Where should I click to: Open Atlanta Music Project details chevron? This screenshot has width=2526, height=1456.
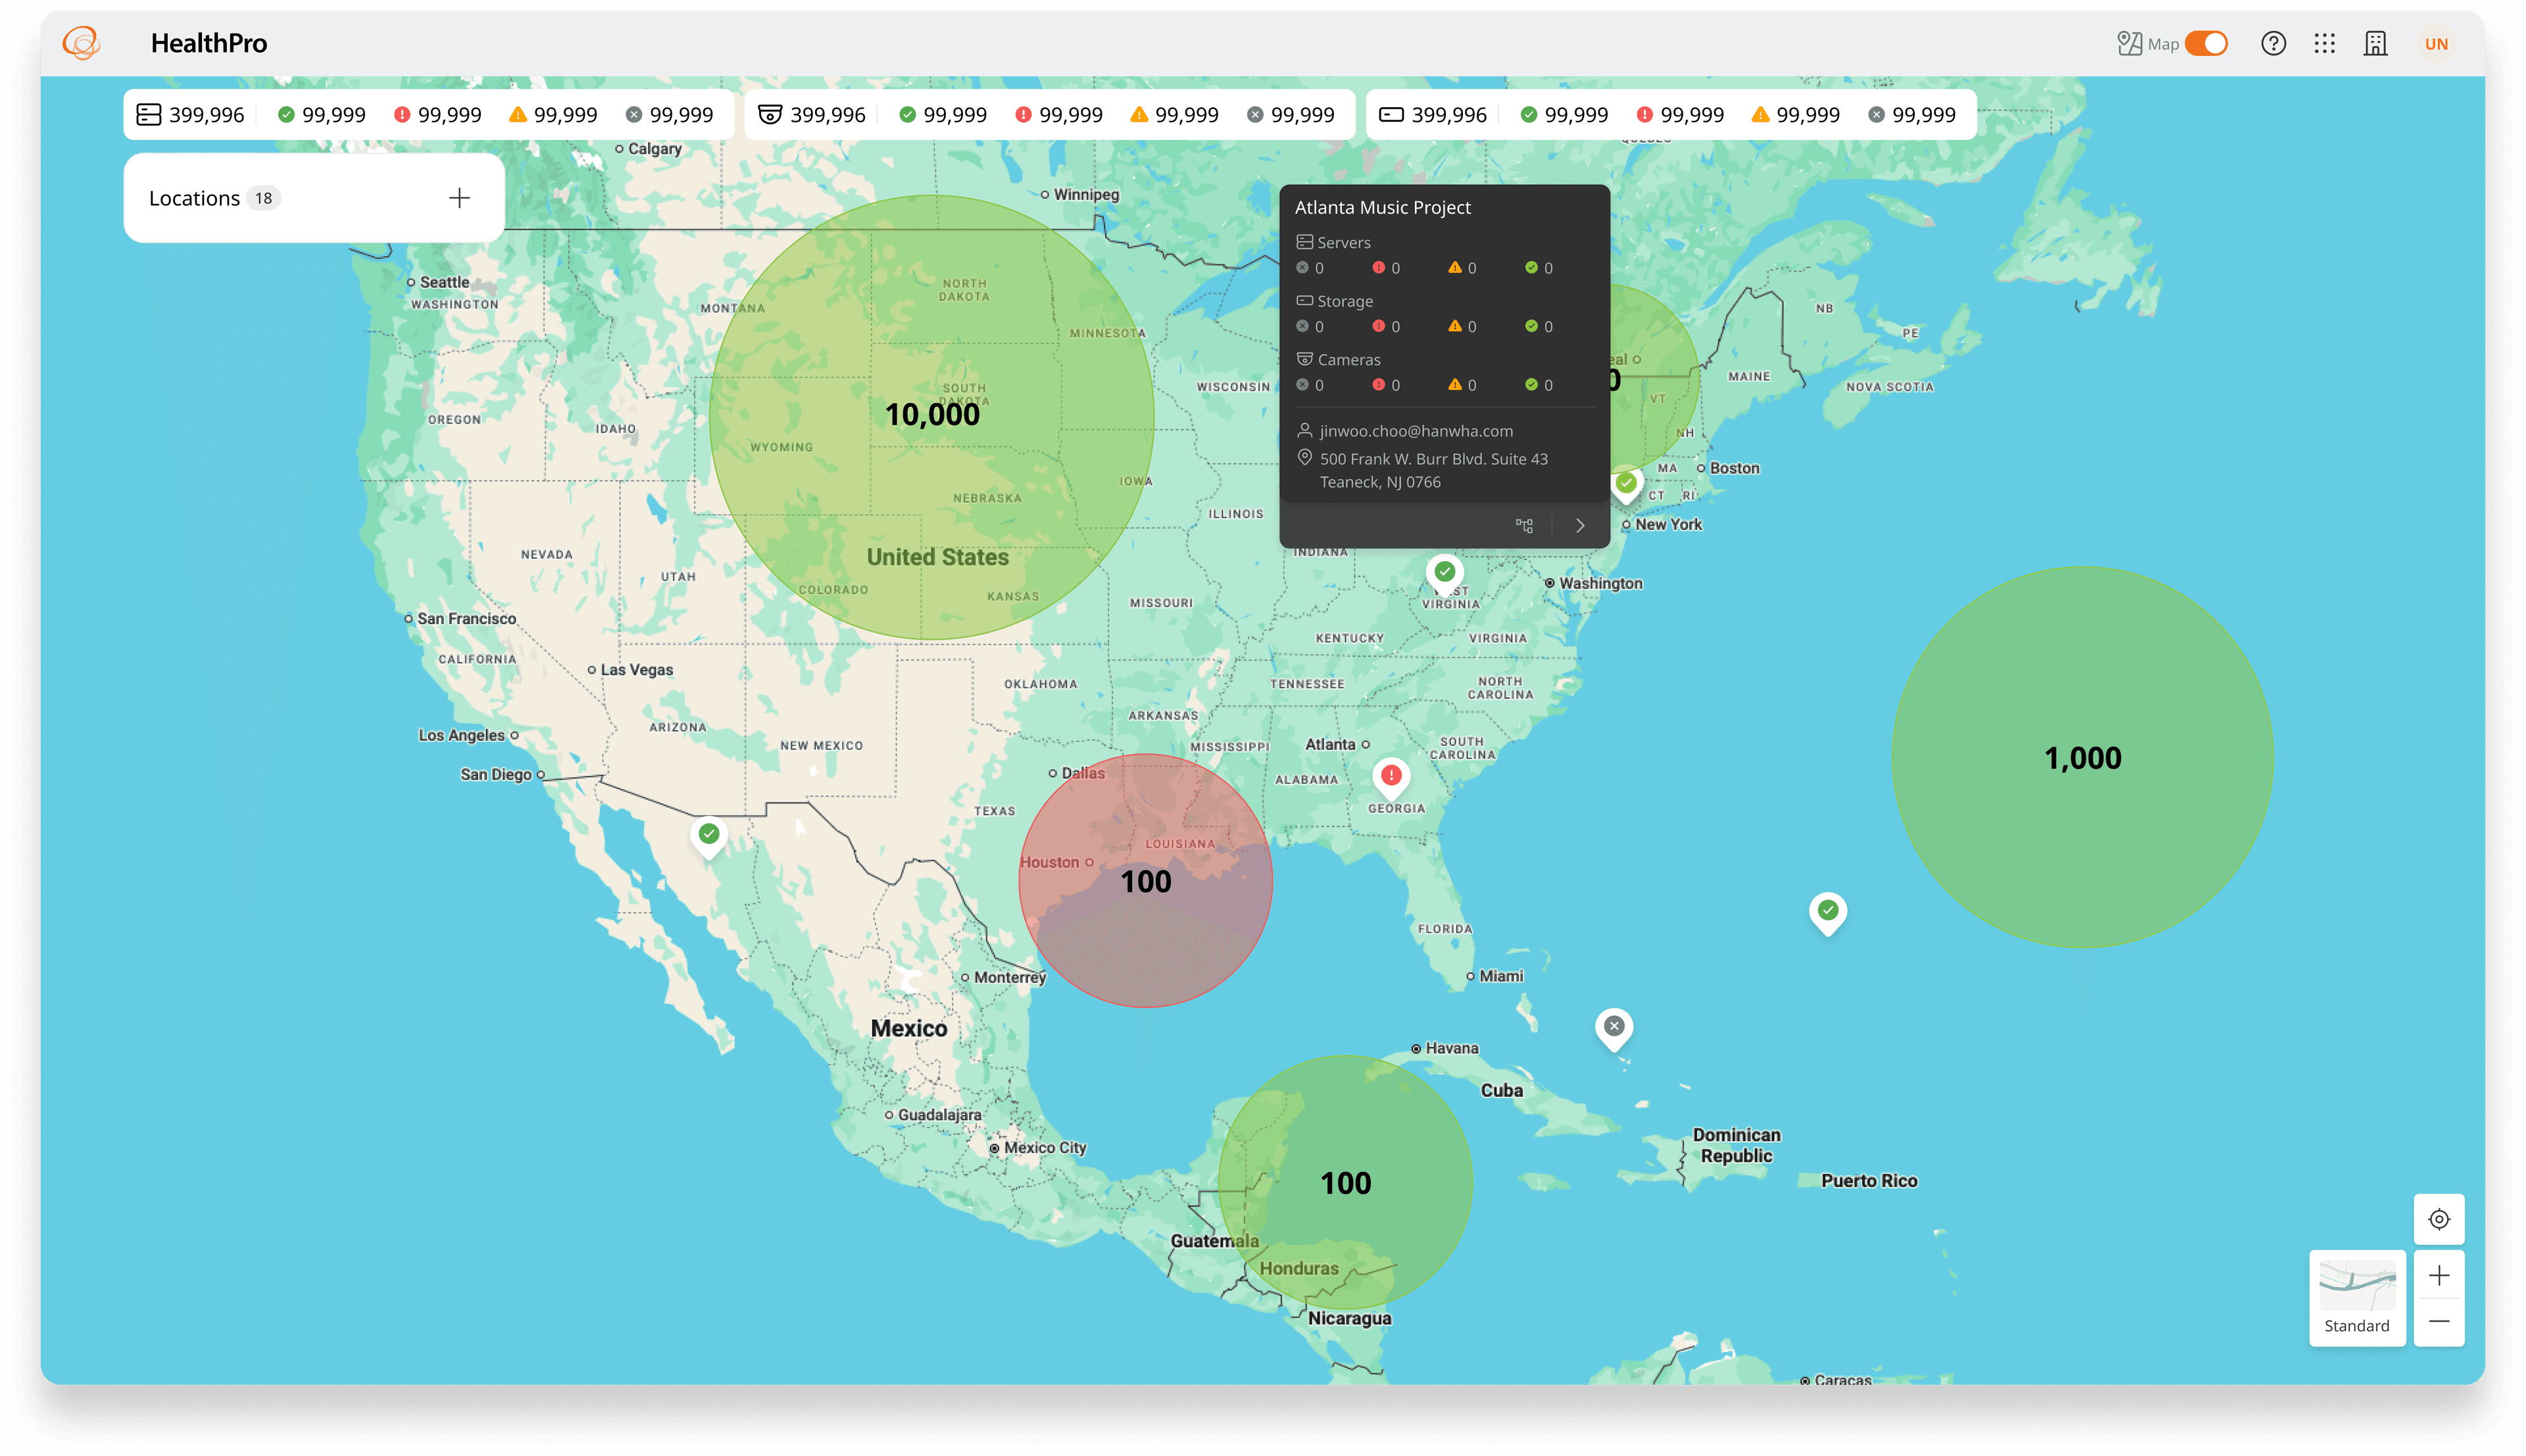tap(1580, 526)
